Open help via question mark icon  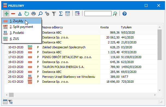(125, 14)
